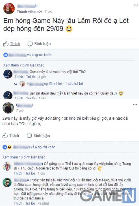139x206 pixels.
Task: Expand 'Xem thêm 10 bình luận khác'
Action: coord(24,157)
